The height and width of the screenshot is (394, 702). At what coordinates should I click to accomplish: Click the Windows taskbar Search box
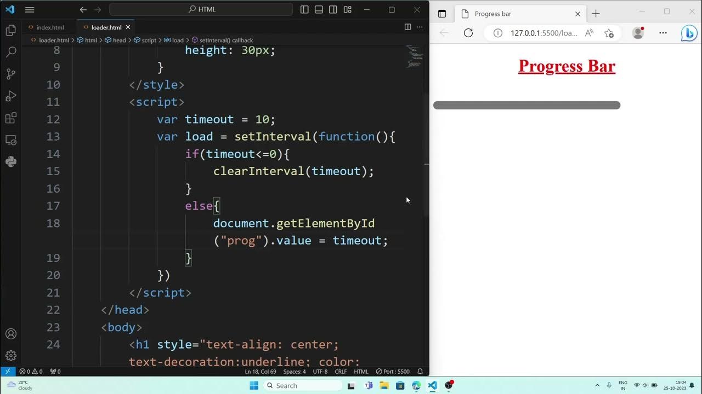tap(302, 385)
